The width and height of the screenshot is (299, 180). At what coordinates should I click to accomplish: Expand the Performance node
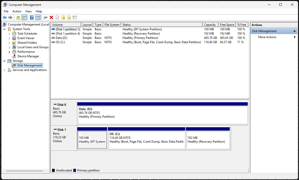(9, 52)
